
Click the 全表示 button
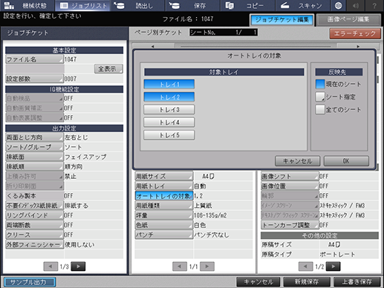[x=108, y=69]
